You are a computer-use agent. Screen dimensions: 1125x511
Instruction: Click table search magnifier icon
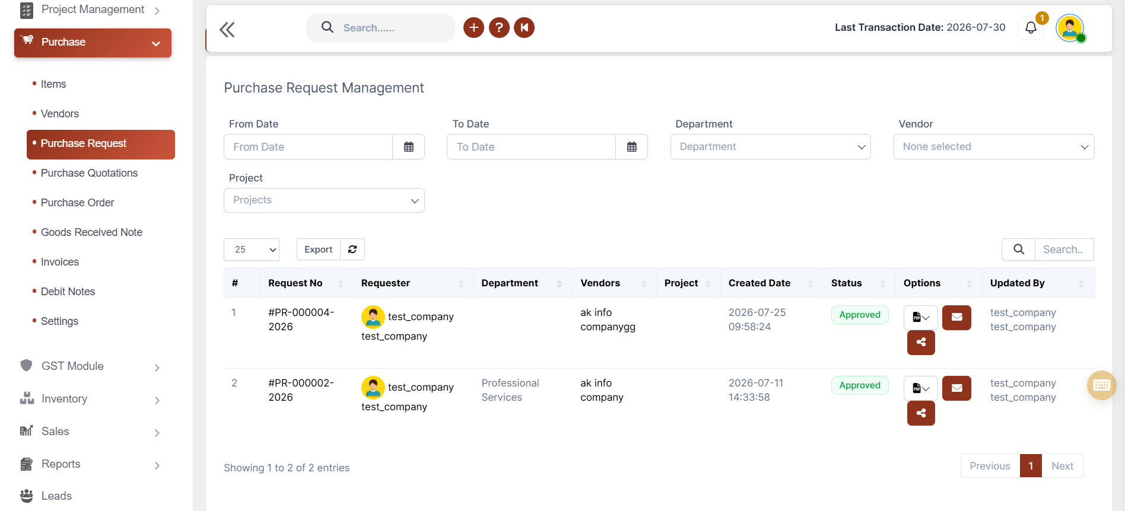[x=1019, y=250]
